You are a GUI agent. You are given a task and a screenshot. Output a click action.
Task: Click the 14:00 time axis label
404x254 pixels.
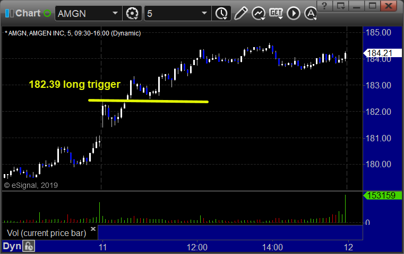click(272, 247)
